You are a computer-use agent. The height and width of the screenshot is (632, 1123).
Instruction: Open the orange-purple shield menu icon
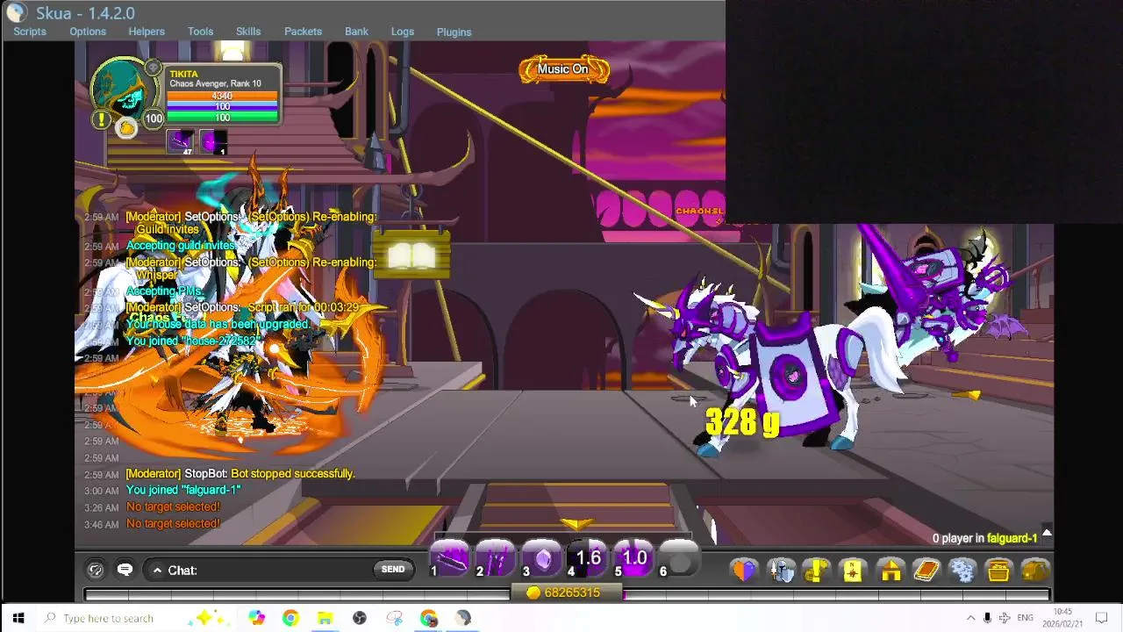click(744, 571)
